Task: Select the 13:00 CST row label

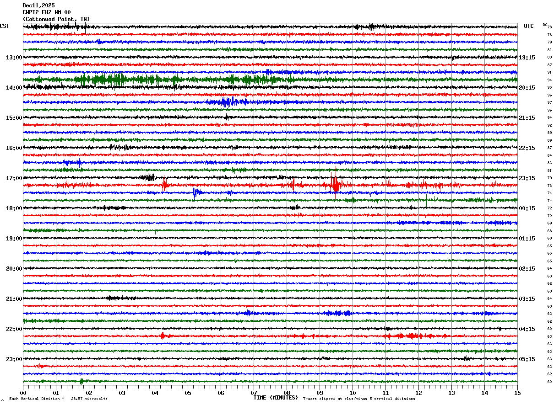Action: click(x=14, y=58)
